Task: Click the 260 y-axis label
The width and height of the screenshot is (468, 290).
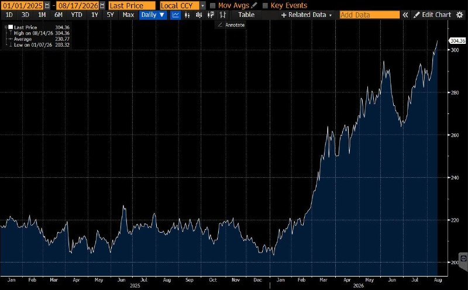Action: click(455, 135)
